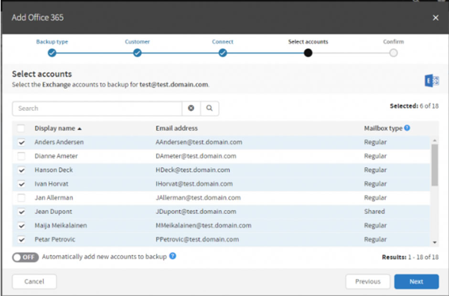Go to completed Backup type step circle
Image resolution: width=449 pixels, height=296 pixels.
[52, 53]
